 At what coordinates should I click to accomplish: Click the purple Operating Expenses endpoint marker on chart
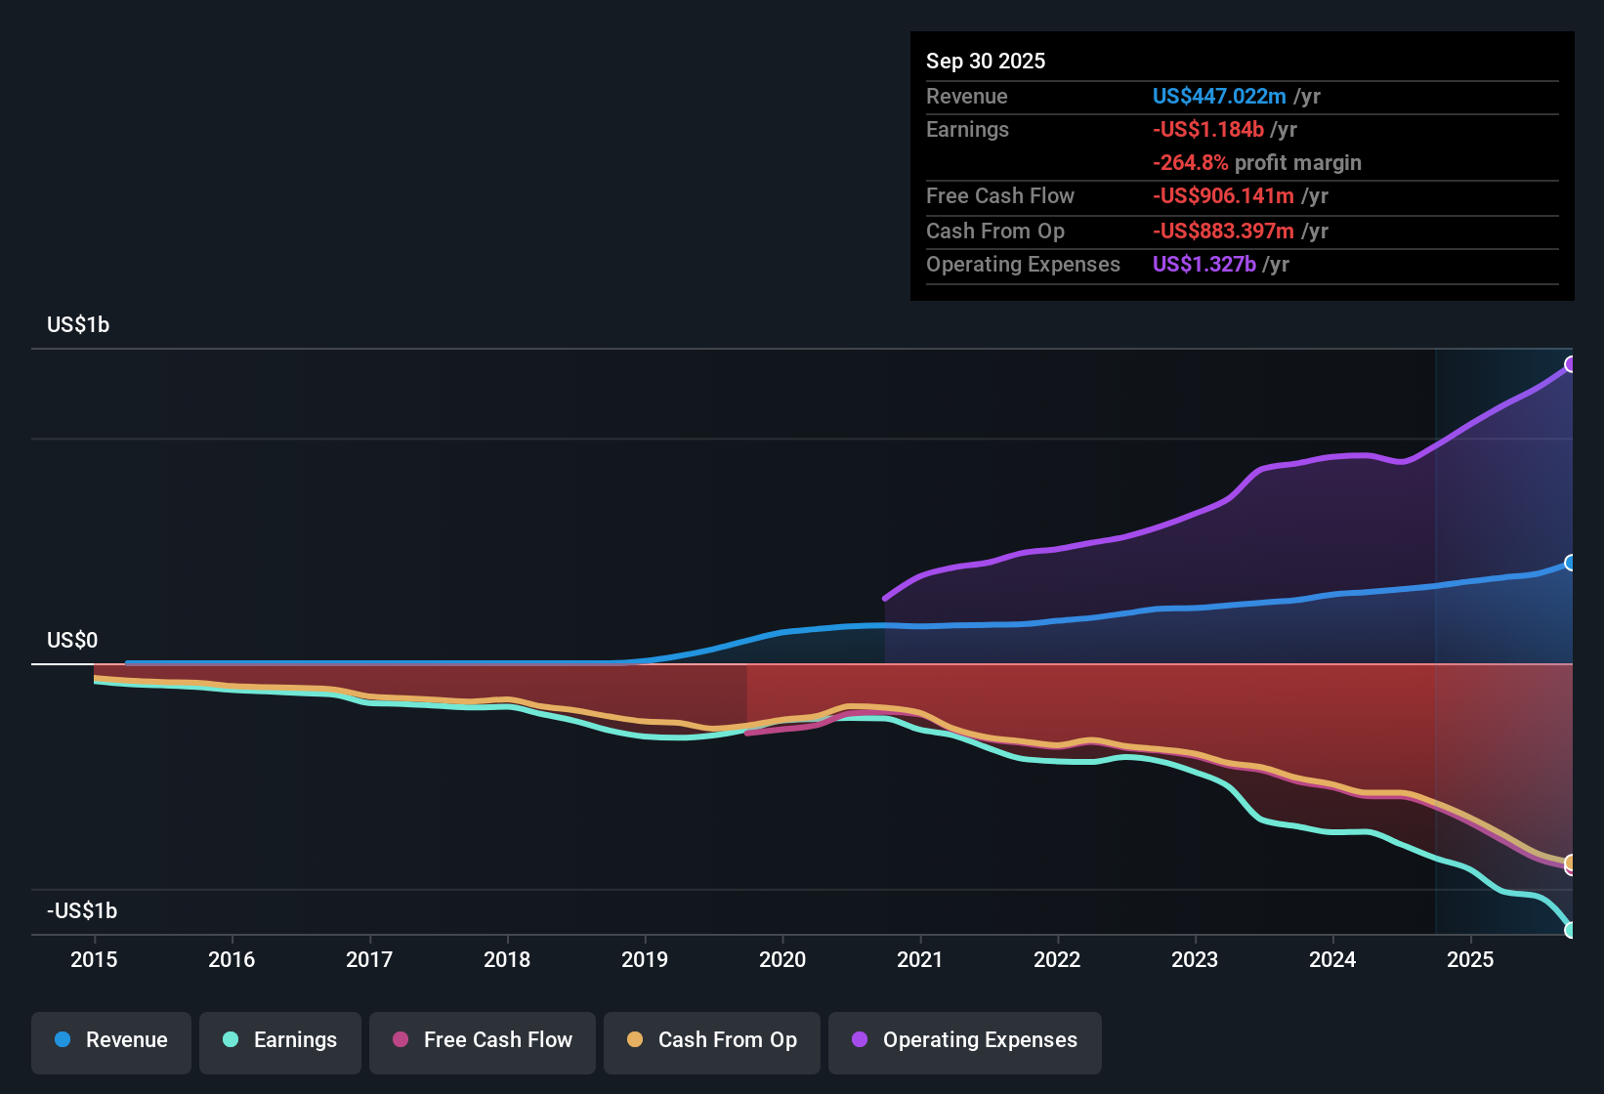[x=1572, y=364]
